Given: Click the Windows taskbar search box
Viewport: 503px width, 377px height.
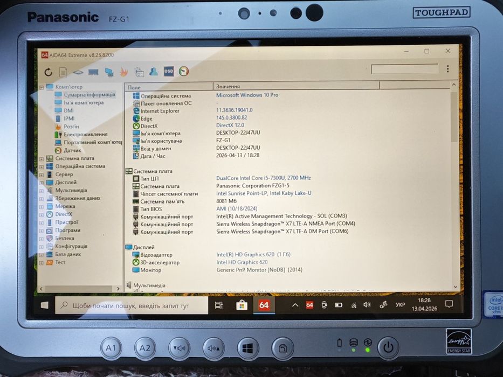Looking at the screenshot, I should [132, 305].
